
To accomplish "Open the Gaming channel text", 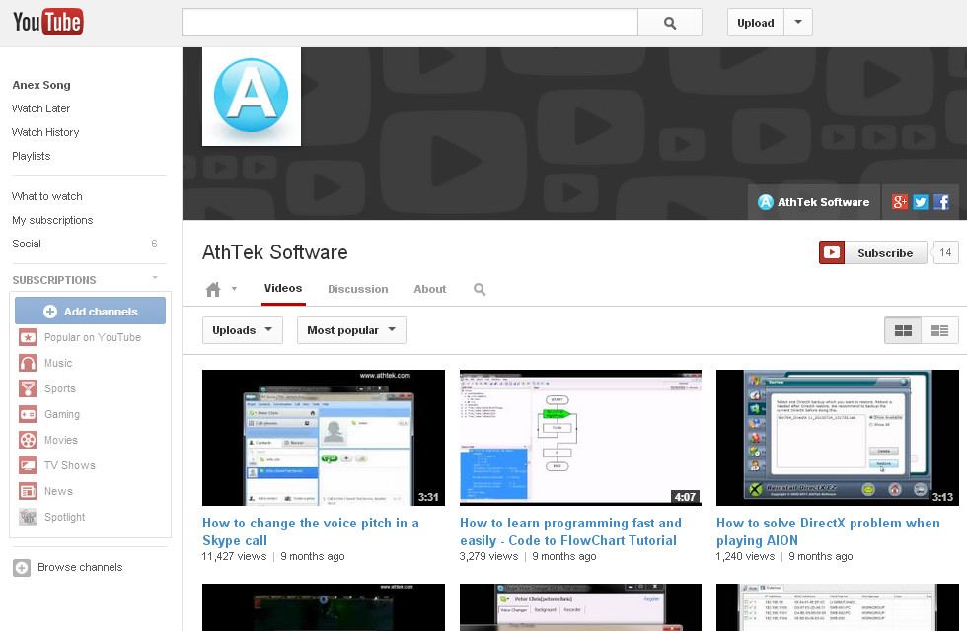I will [61, 415].
